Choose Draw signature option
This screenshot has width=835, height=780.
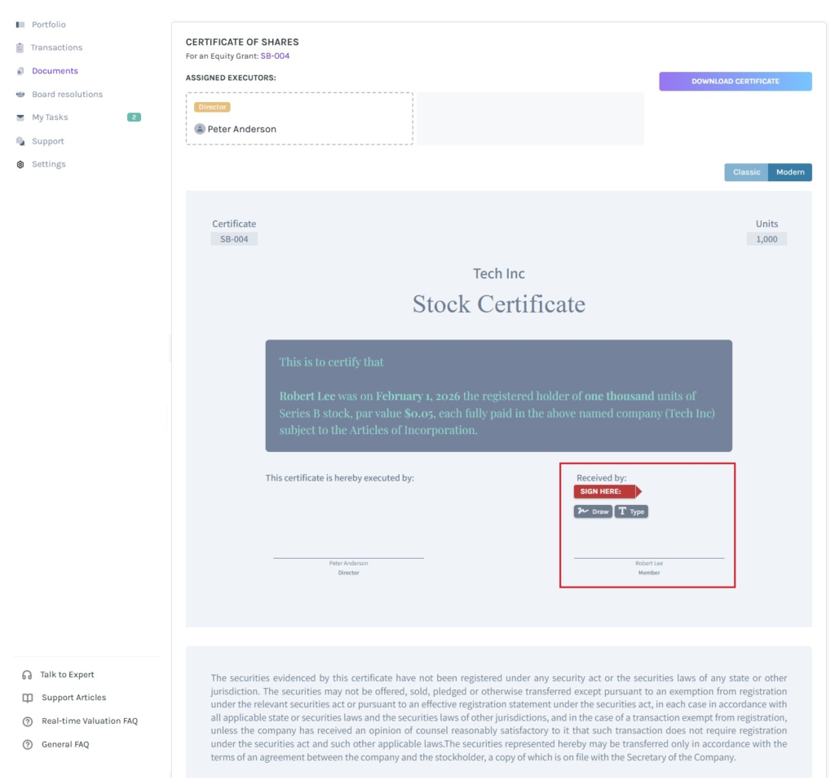pyautogui.click(x=593, y=512)
